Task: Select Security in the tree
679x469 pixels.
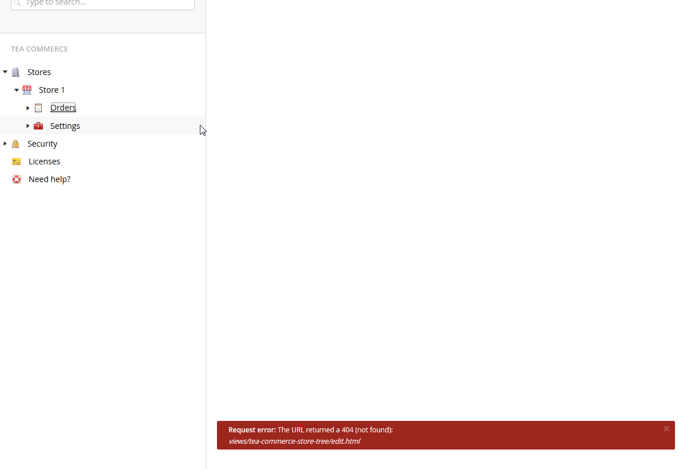Action: click(x=42, y=144)
